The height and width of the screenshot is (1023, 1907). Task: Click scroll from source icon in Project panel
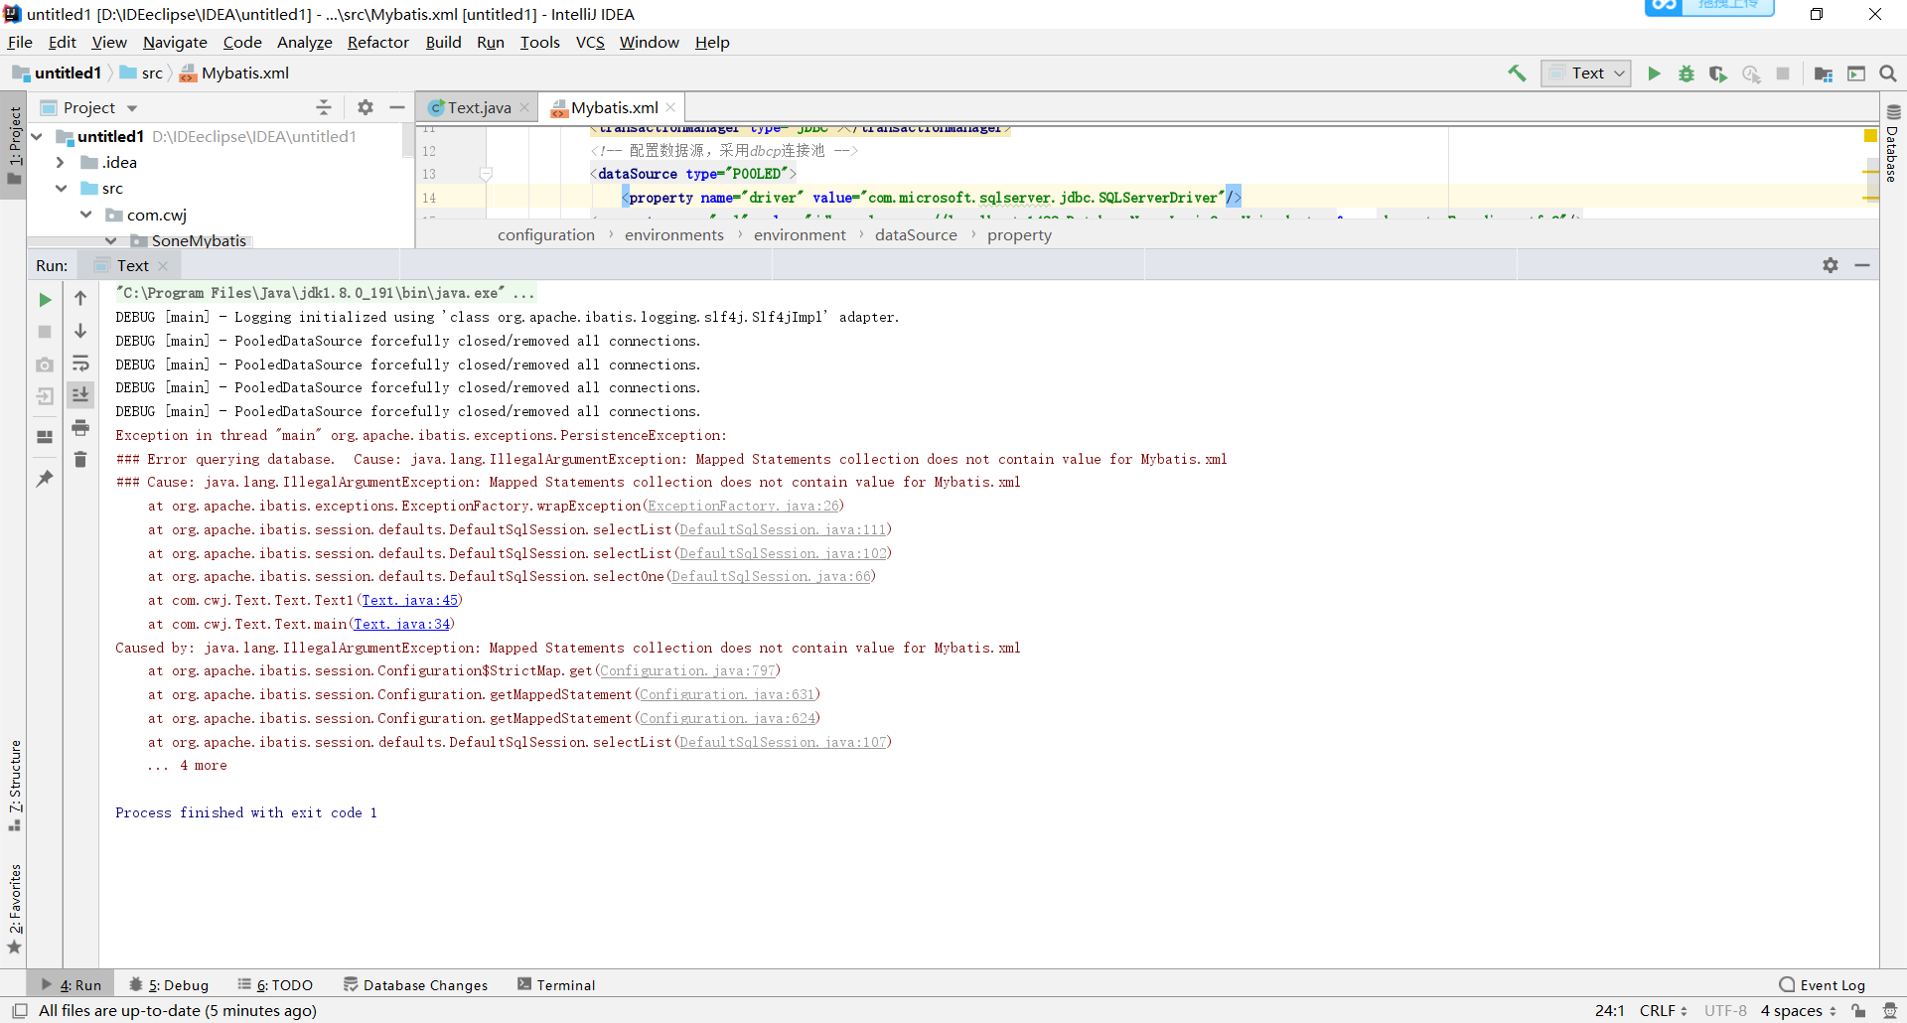(x=324, y=107)
